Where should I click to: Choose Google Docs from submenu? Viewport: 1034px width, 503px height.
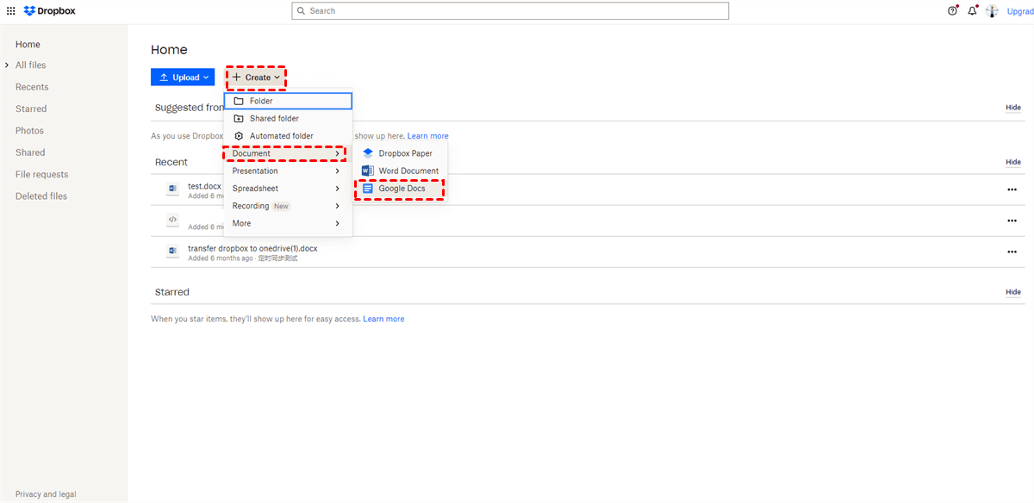coord(401,189)
